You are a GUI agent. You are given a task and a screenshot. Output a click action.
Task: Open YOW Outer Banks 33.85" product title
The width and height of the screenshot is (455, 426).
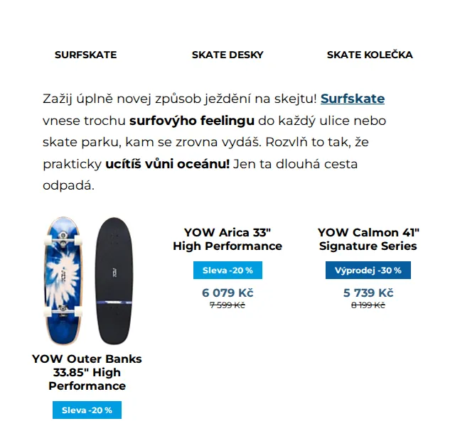(87, 372)
